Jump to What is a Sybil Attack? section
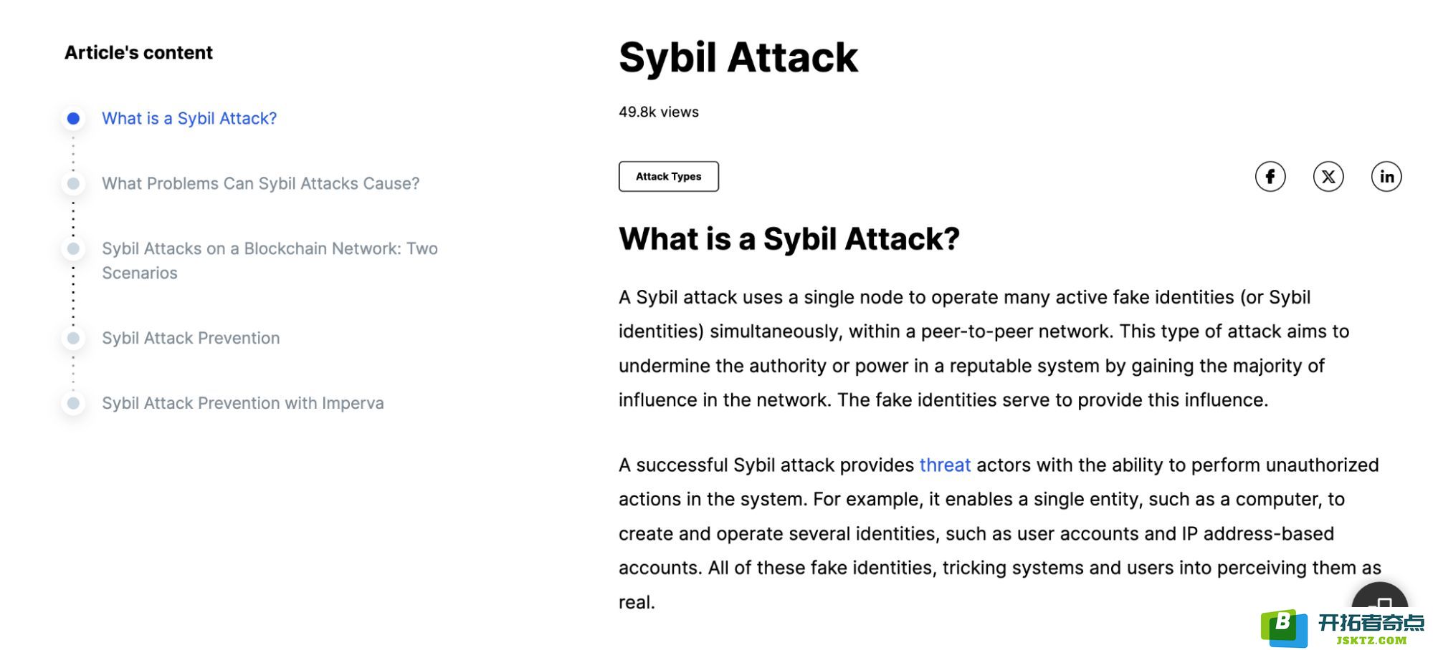 click(x=189, y=119)
